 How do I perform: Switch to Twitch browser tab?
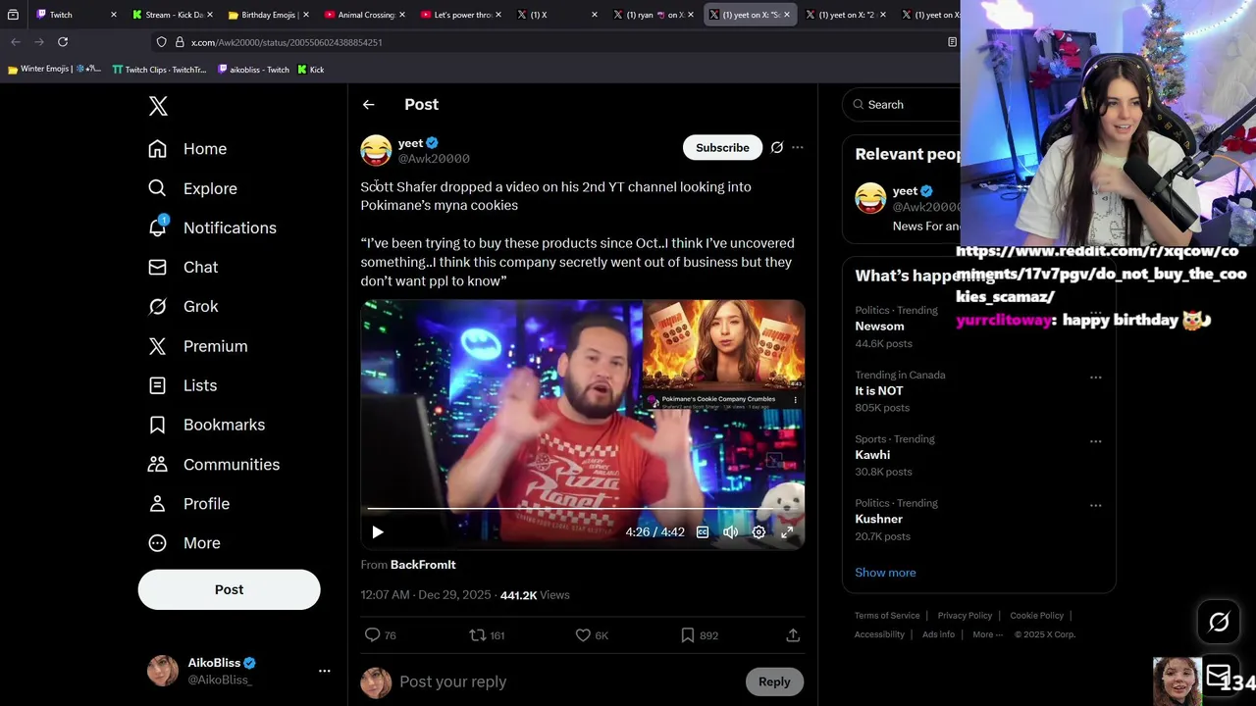(x=77, y=15)
